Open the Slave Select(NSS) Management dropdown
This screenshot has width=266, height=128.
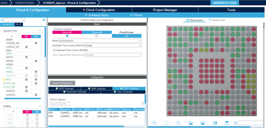[113, 55]
